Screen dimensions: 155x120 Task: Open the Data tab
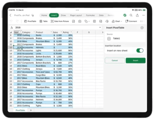(101, 15)
